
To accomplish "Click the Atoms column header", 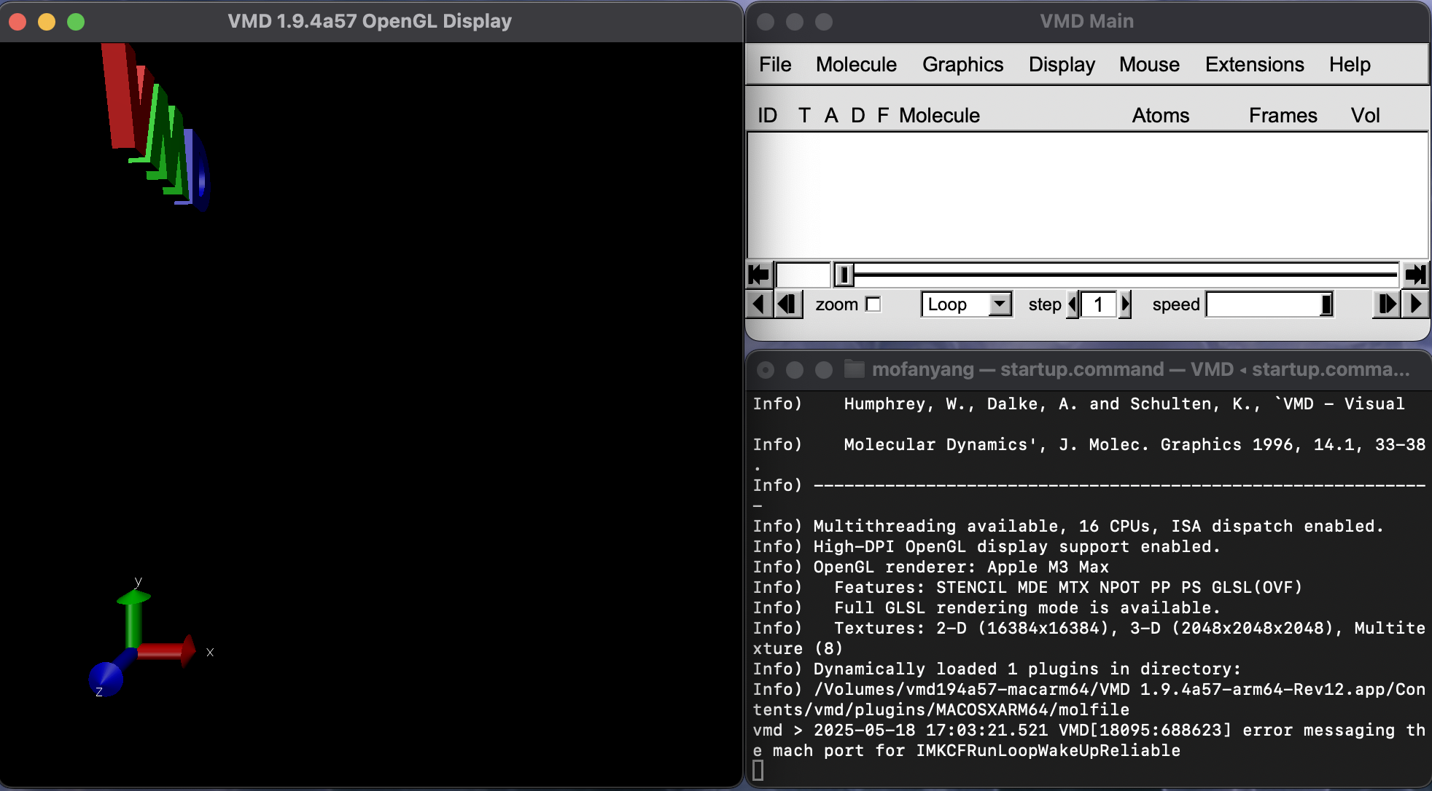I will click(1160, 115).
